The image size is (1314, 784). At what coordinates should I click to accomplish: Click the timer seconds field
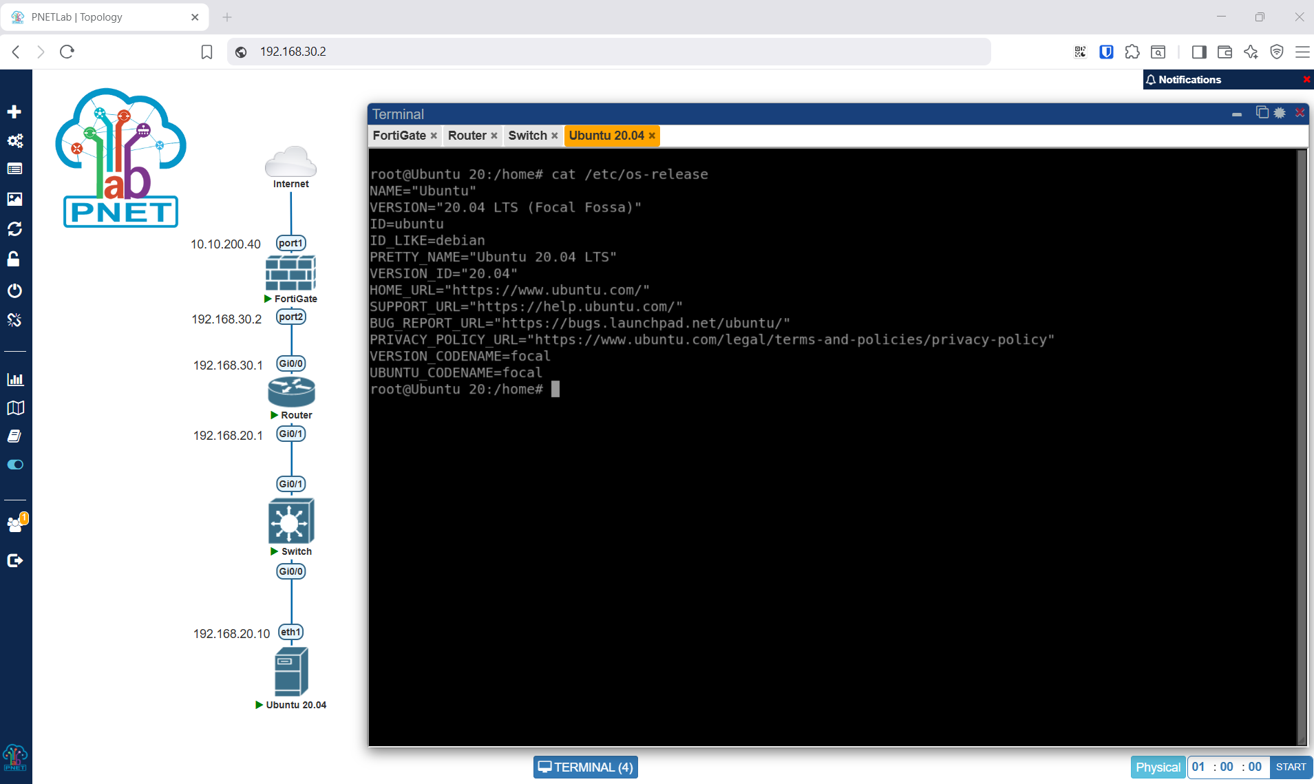click(1255, 767)
